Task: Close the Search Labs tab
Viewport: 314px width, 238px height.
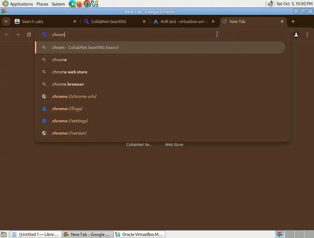Action: click(x=75, y=21)
